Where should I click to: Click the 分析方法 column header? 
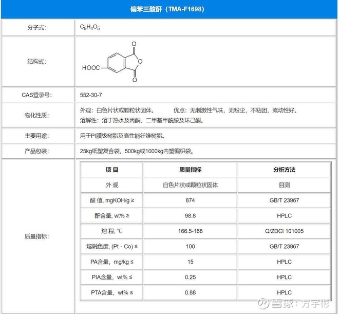284,170
